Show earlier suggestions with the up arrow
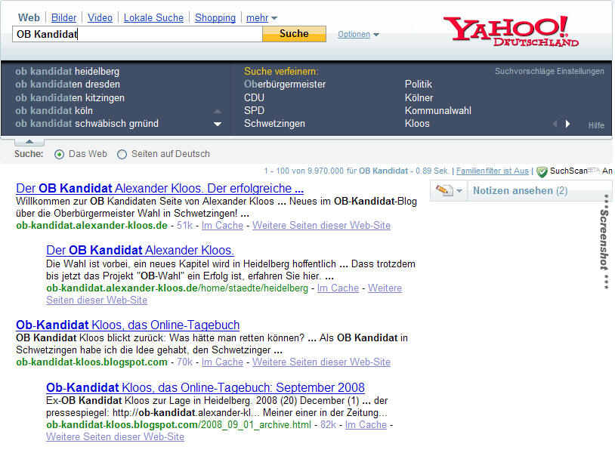615x456 pixels. [218, 111]
